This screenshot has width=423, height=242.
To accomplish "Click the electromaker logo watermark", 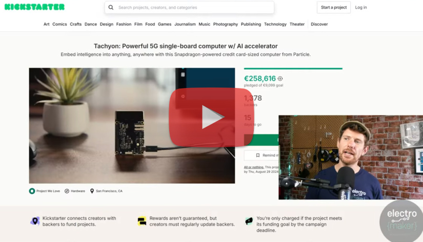I will click(x=401, y=221).
